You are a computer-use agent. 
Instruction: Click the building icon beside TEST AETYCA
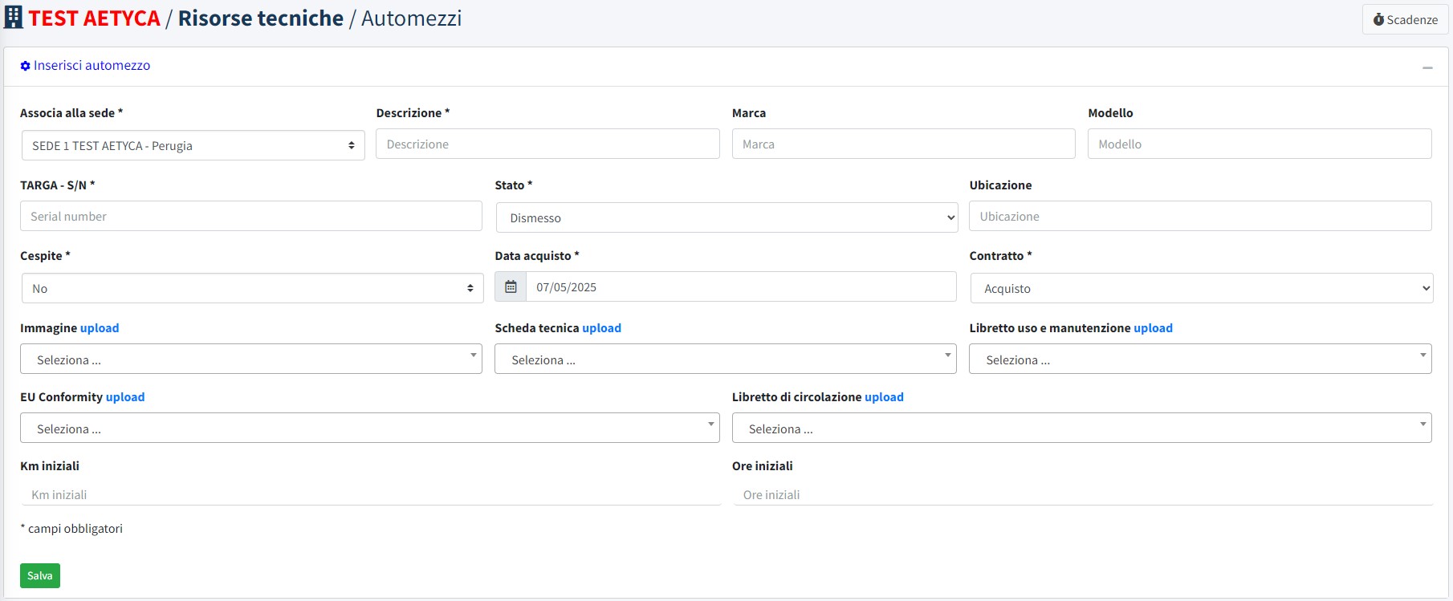[x=14, y=18]
